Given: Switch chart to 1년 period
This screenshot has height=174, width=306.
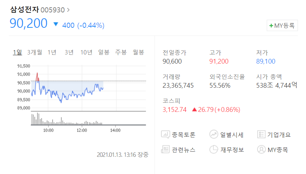Looking at the screenshot, I should tap(52, 52).
